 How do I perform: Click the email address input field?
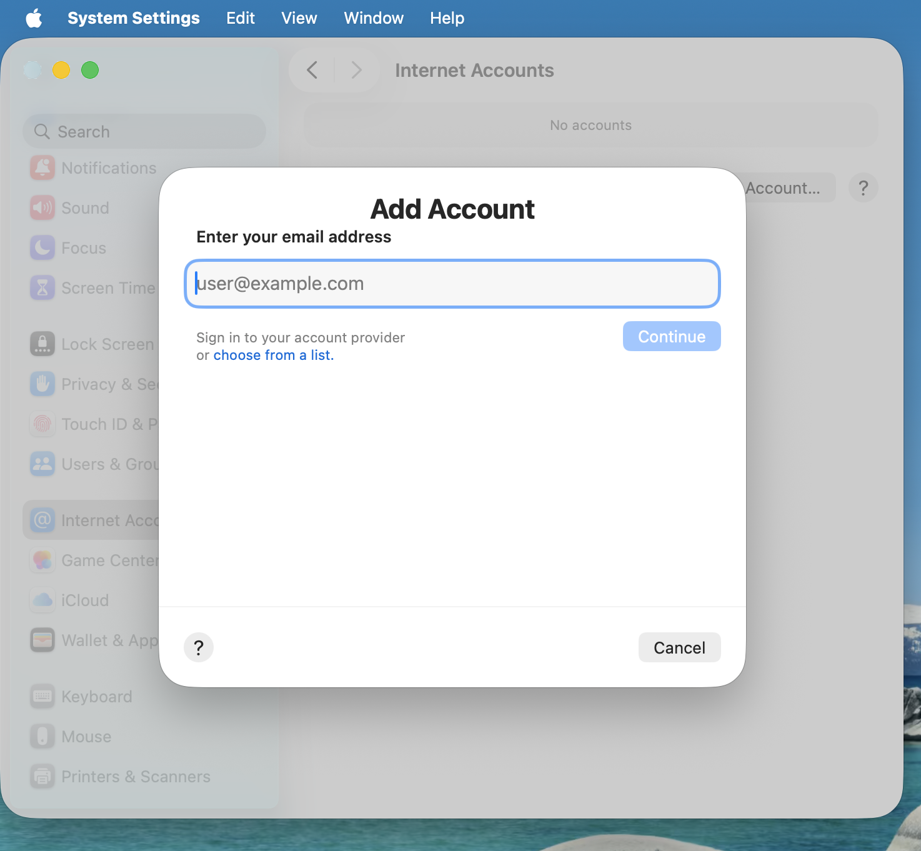(x=452, y=284)
